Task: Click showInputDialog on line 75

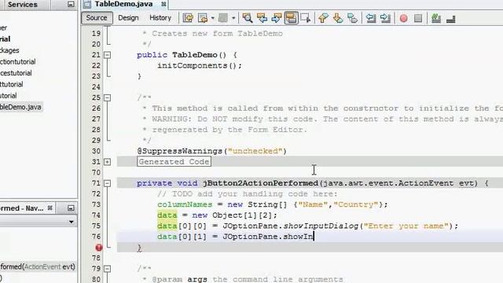Action: tap(321, 226)
